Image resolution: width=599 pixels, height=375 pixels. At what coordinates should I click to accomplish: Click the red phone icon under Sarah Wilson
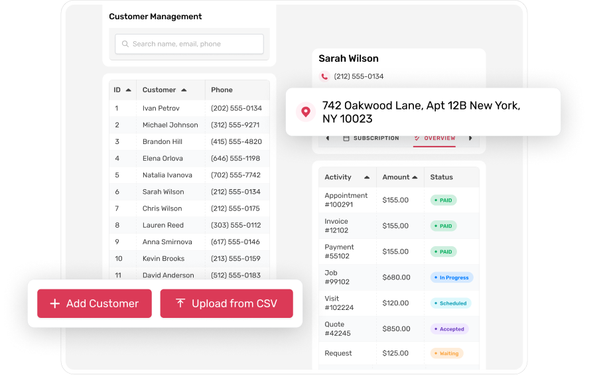(x=324, y=76)
